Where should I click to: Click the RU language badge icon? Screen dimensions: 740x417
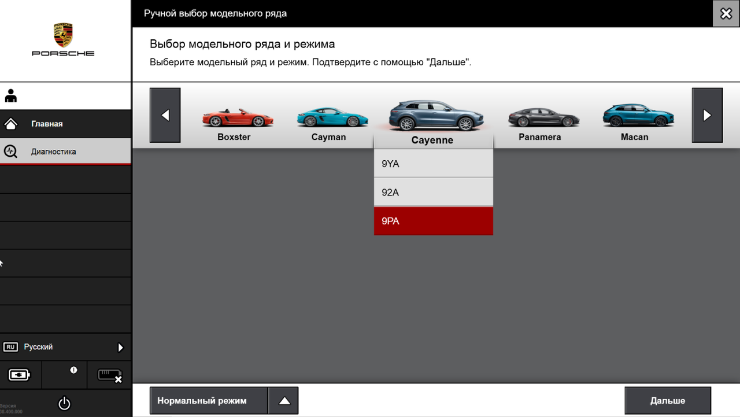point(10,347)
